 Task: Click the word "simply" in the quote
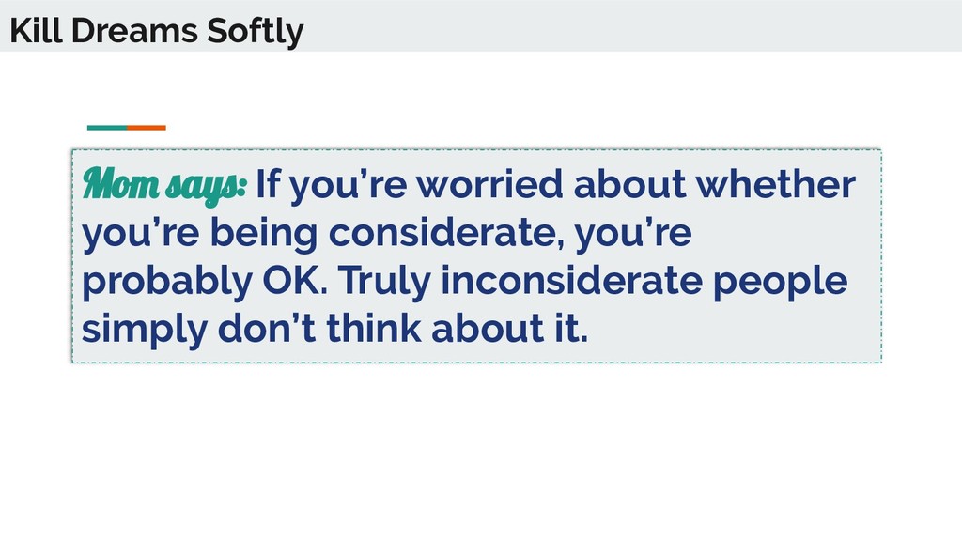coord(145,330)
